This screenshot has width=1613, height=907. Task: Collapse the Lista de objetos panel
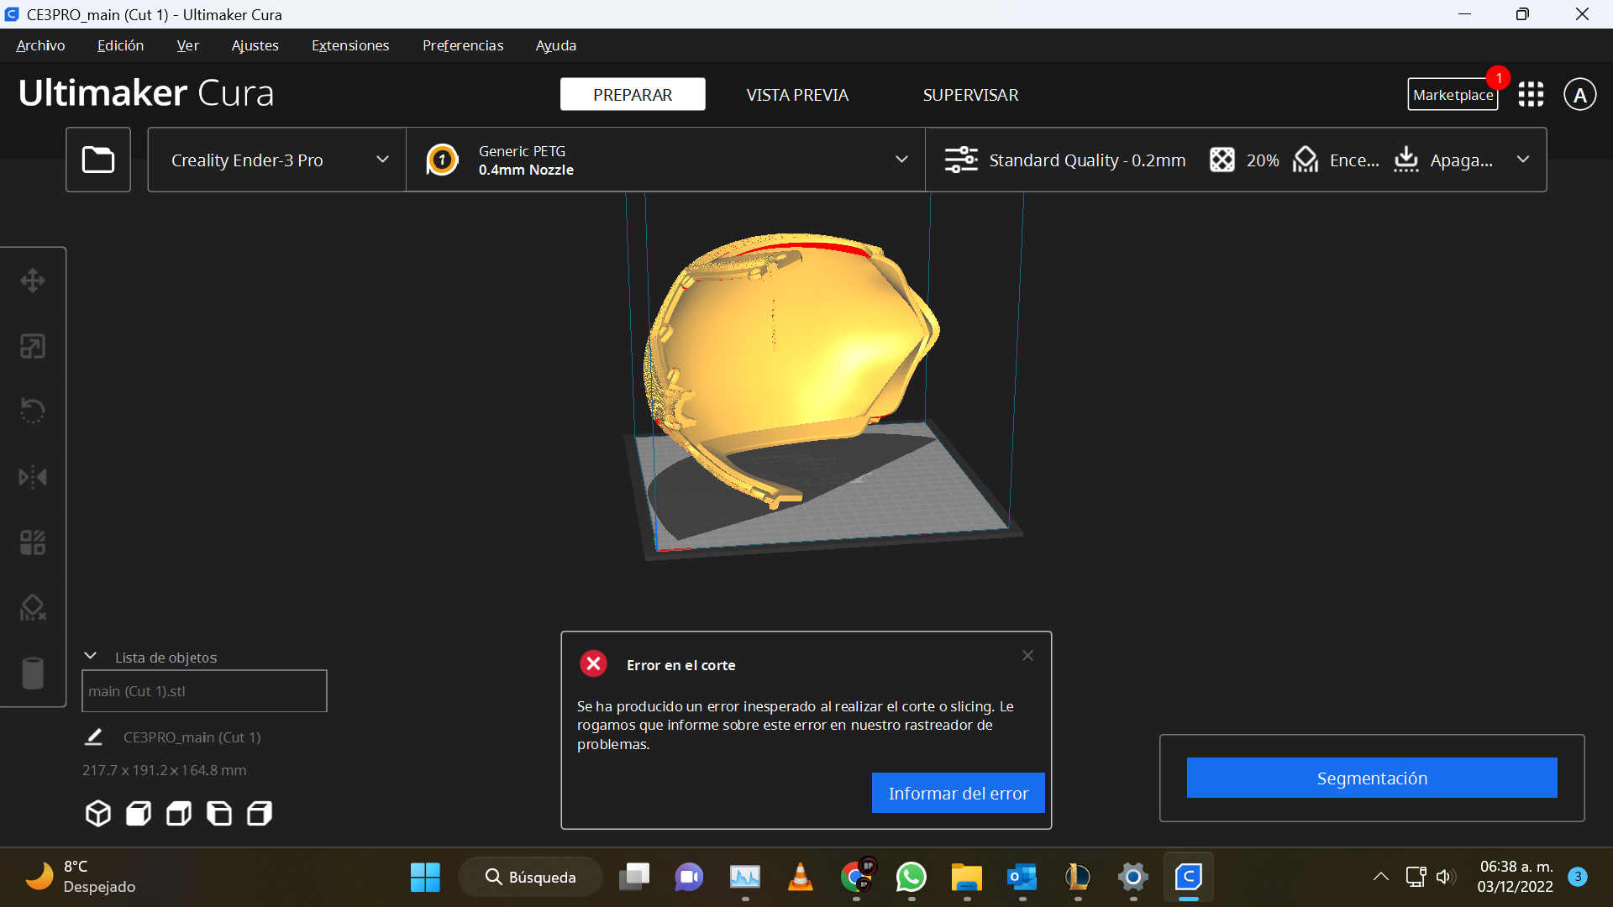(90, 656)
